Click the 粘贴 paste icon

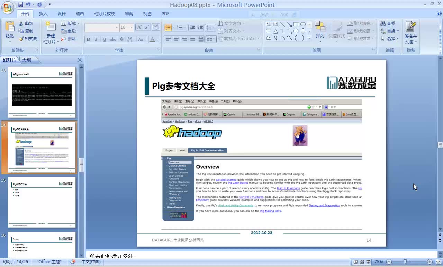click(x=10, y=27)
